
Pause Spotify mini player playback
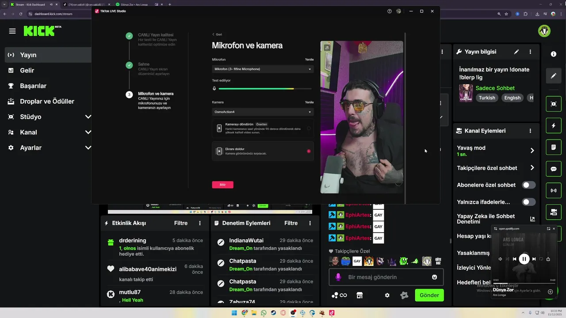(x=524, y=259)
